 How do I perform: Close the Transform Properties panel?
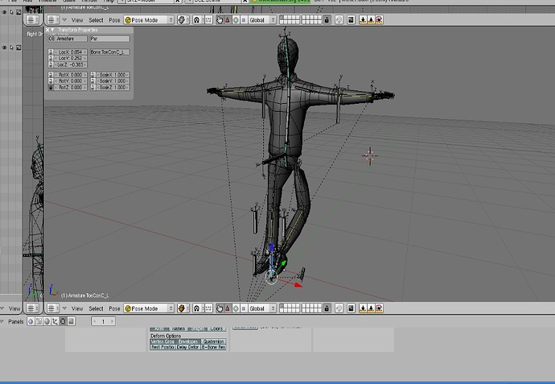(x=47, y=30)
